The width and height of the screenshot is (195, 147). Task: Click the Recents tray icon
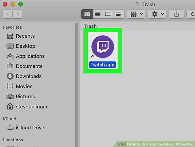click(10, 36)
